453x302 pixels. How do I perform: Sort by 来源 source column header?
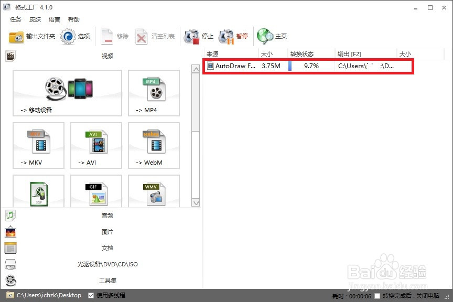(231, 54)
